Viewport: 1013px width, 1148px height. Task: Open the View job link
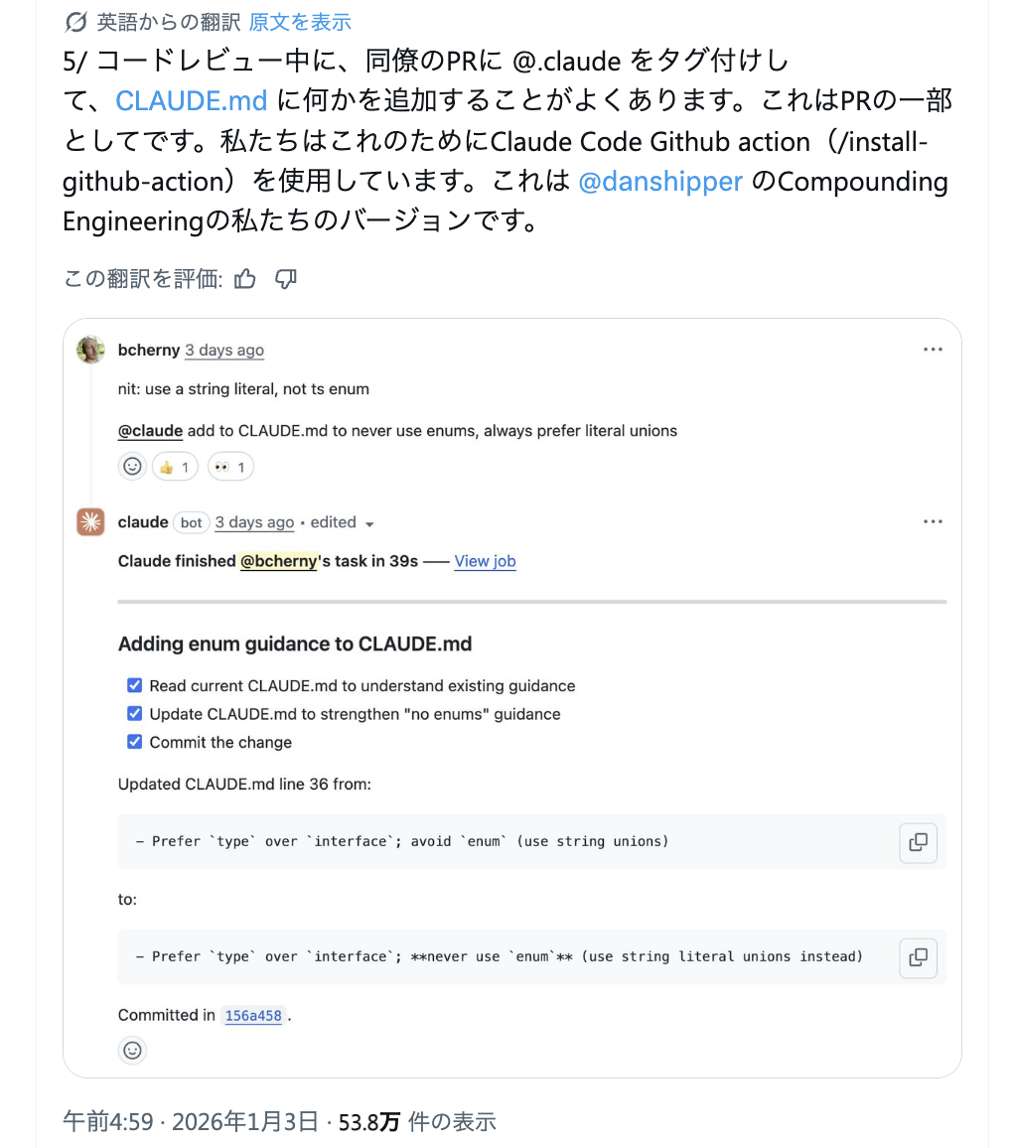coord(485,561)
